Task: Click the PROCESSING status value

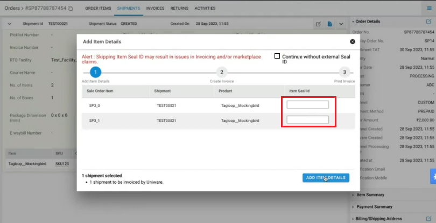Action: point(422,76)
